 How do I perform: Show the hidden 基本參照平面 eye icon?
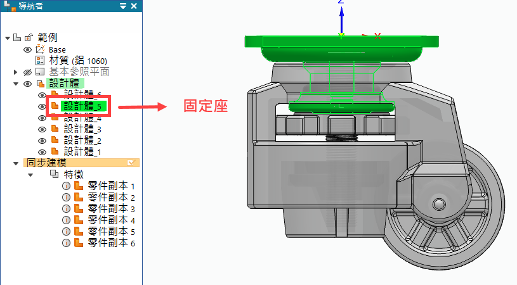(x=27, y=72)
